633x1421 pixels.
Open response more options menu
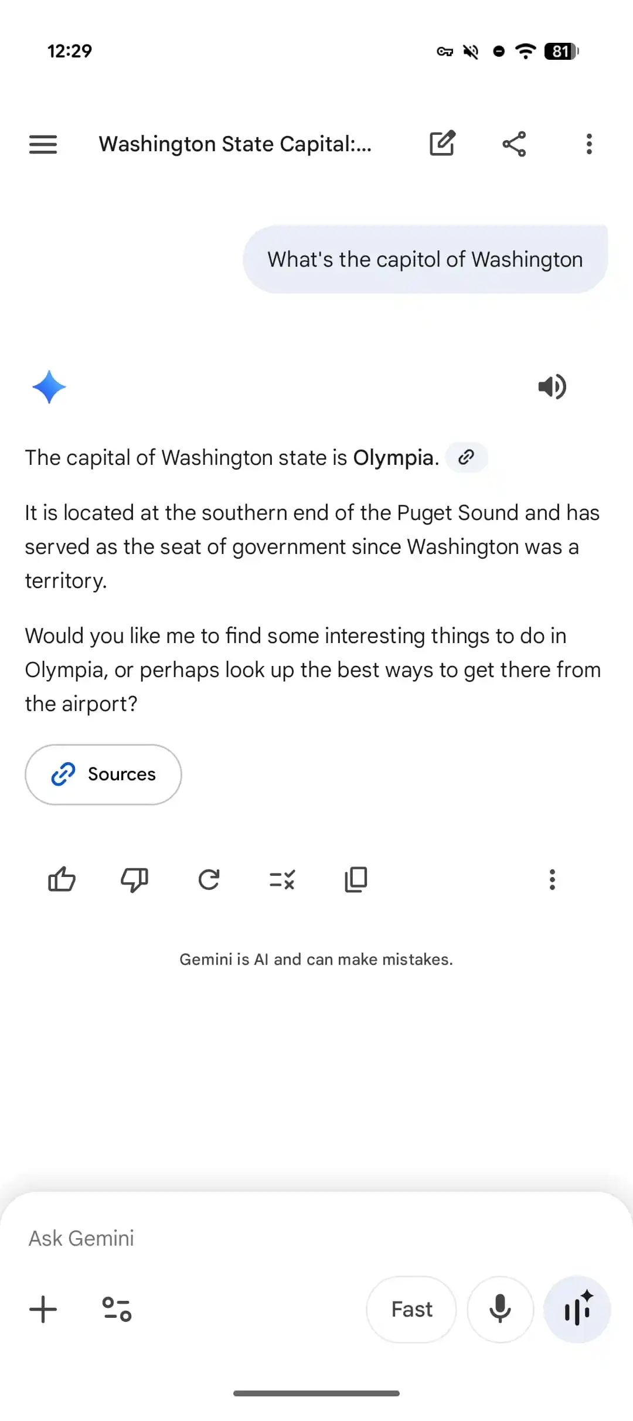(552, 879)
